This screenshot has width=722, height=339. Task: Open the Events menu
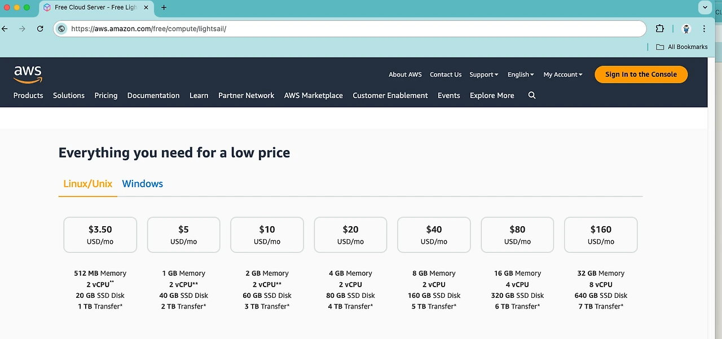click(449, 95)
